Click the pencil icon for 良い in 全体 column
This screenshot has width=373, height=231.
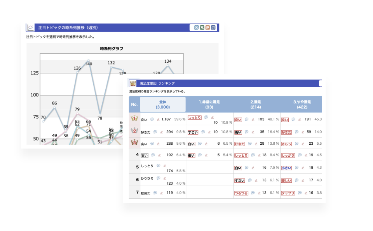click(158, 119)
